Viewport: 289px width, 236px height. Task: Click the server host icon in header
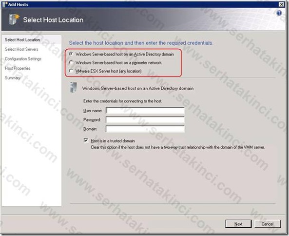point(14,19)
